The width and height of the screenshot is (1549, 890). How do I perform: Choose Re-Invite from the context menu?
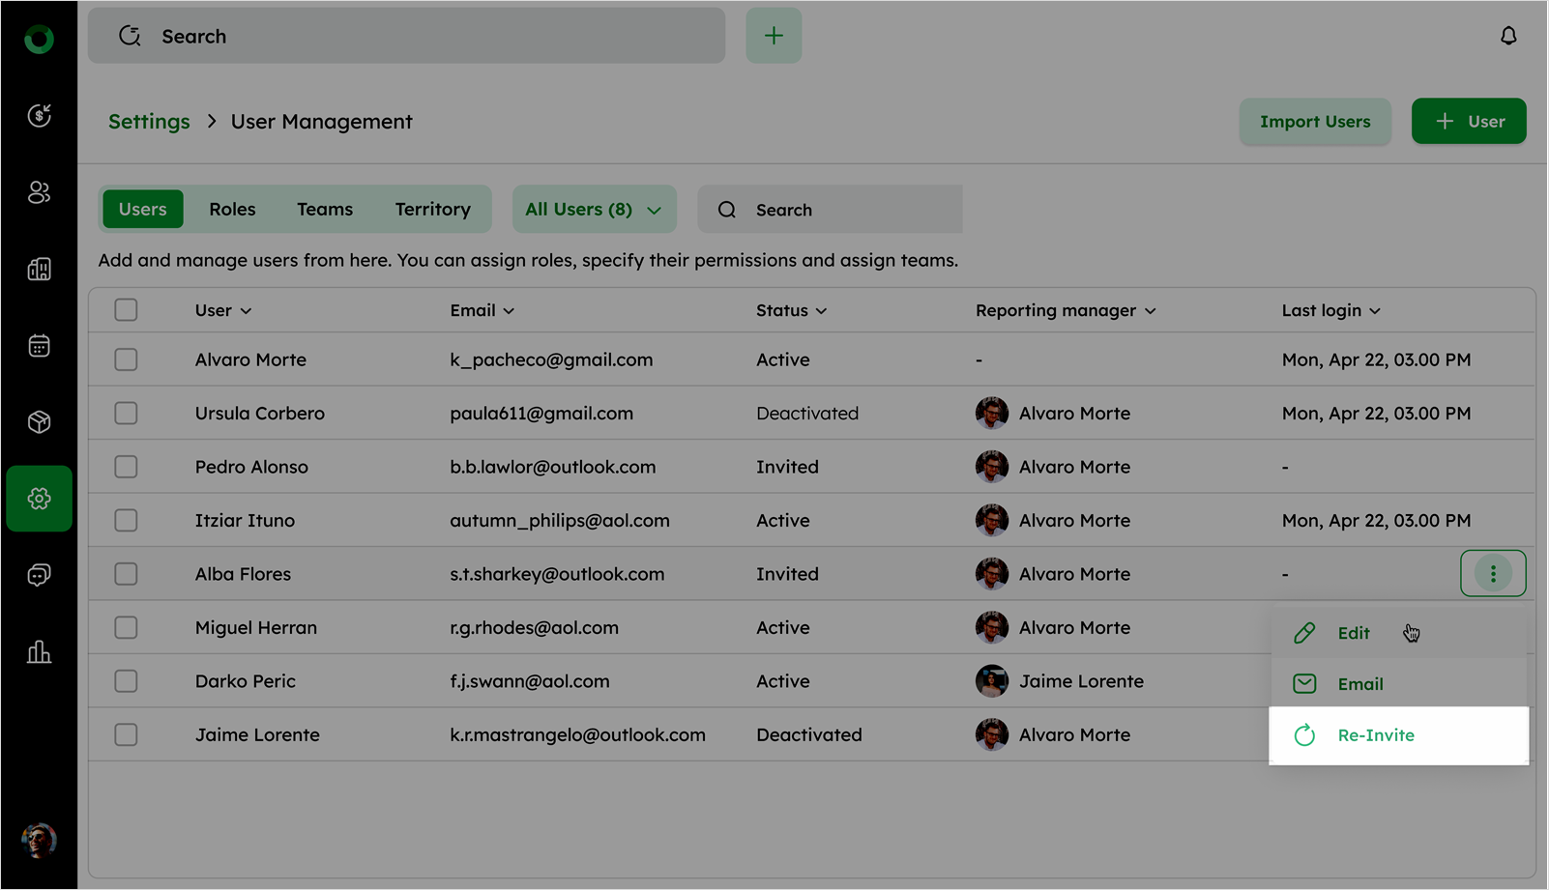pyautogui.click(x=1375, y=735)
